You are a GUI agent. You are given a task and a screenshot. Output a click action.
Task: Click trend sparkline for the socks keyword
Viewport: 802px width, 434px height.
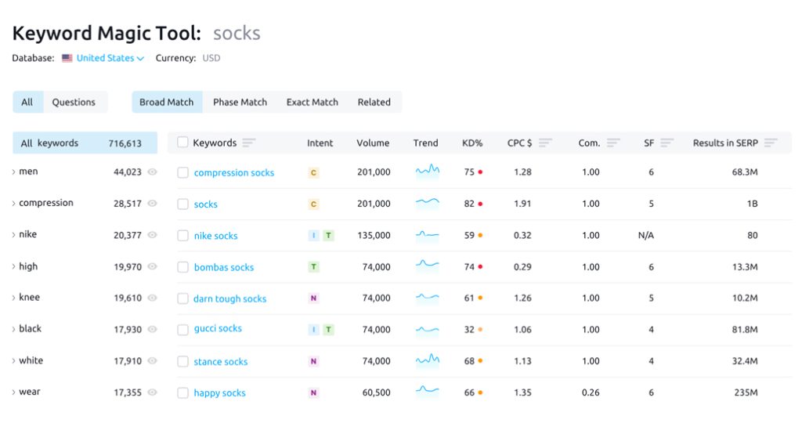pos(427,203)
